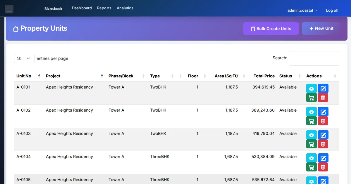Create a New Unit

point(321,28)
